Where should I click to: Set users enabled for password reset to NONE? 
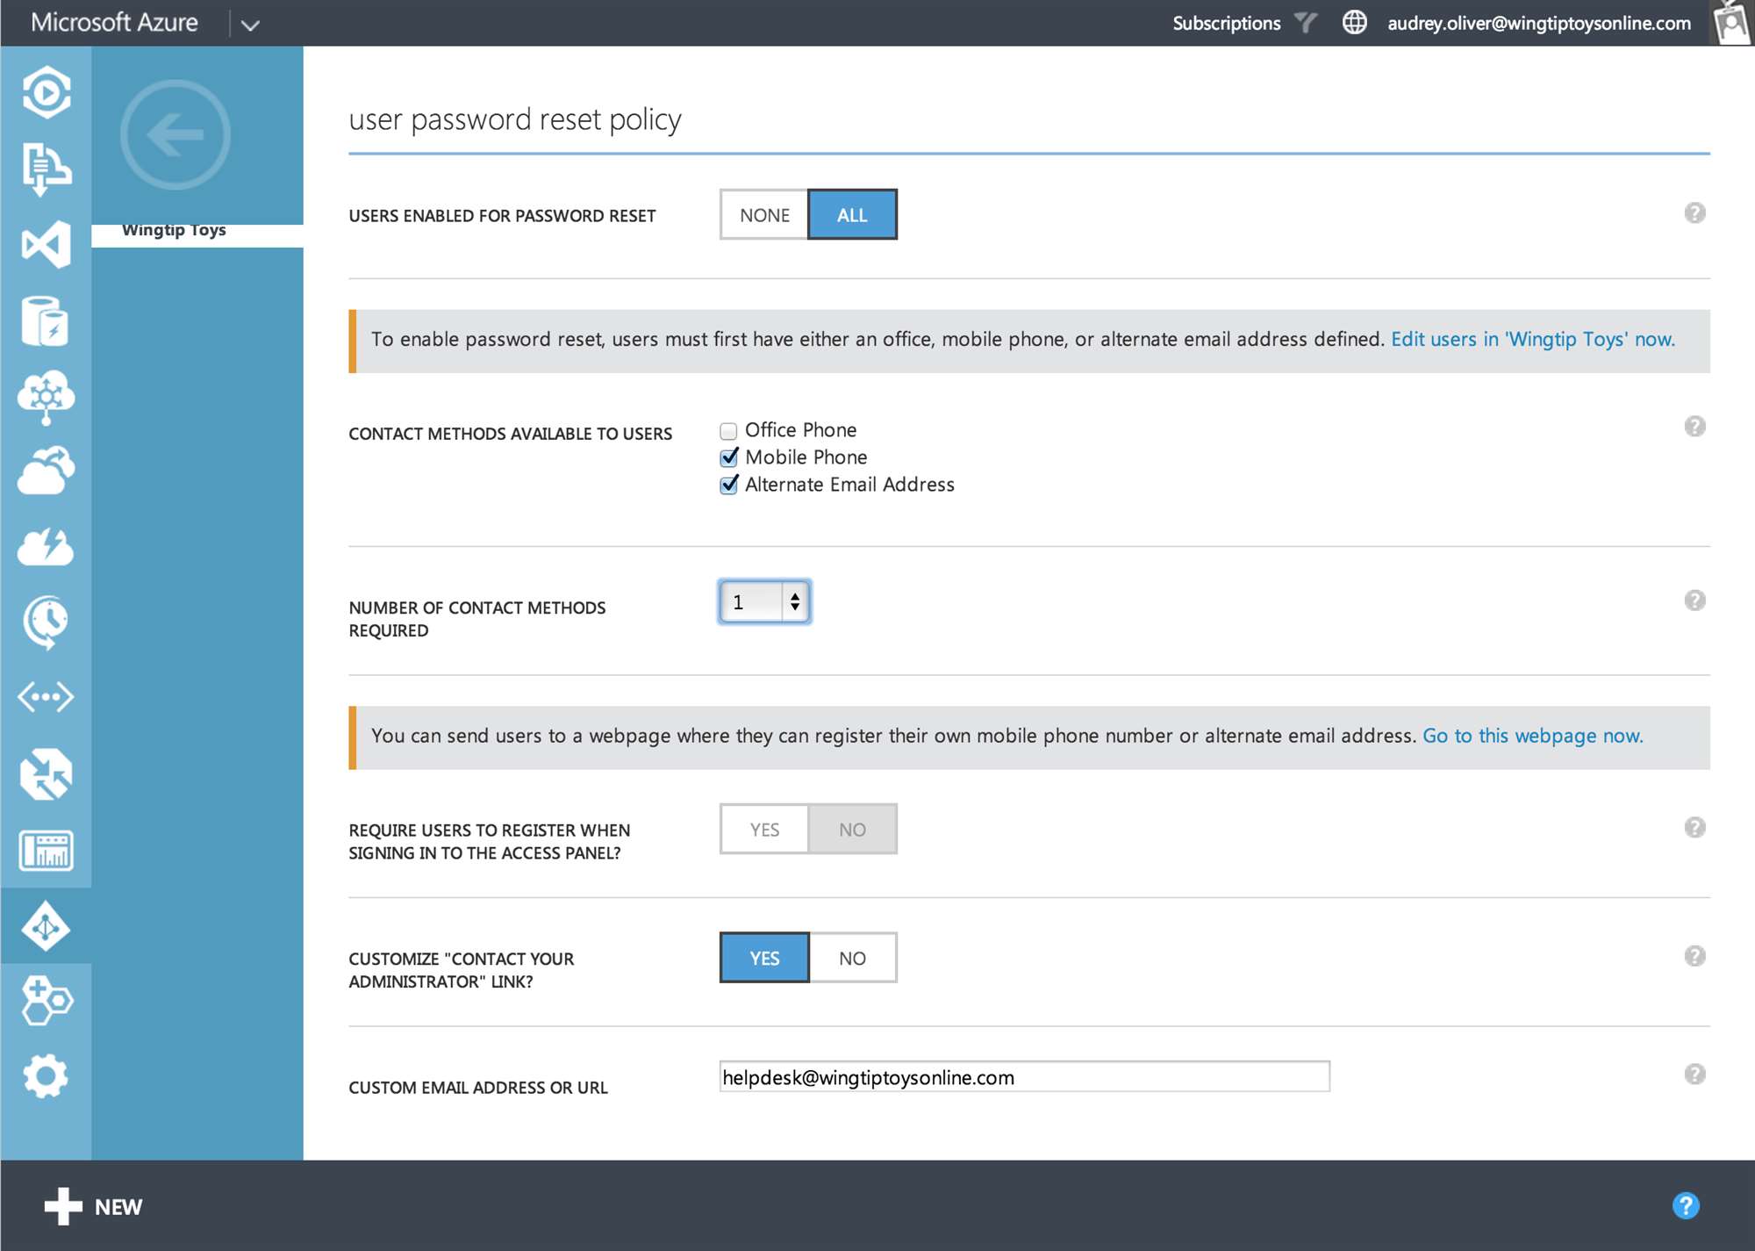click(x=764, y=215)
